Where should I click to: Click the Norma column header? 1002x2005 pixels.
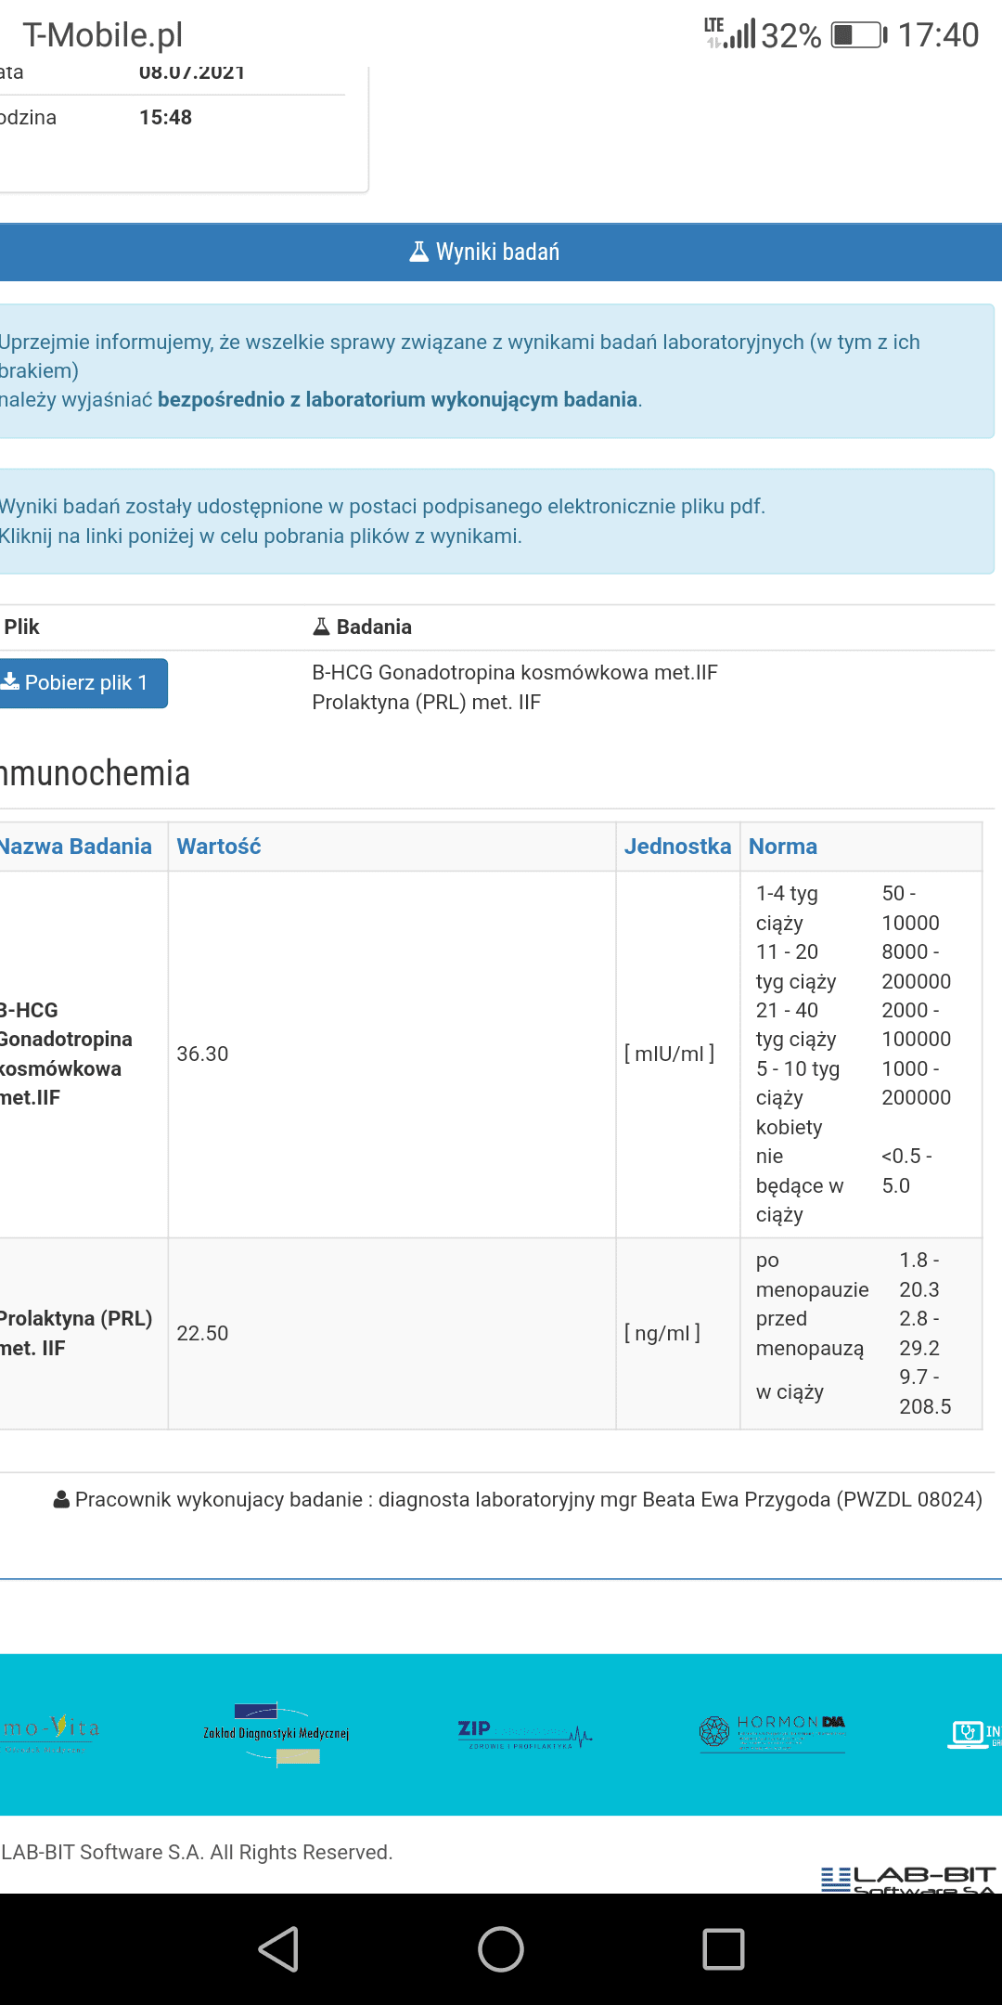pyautogui.click(x=782, y=847)
